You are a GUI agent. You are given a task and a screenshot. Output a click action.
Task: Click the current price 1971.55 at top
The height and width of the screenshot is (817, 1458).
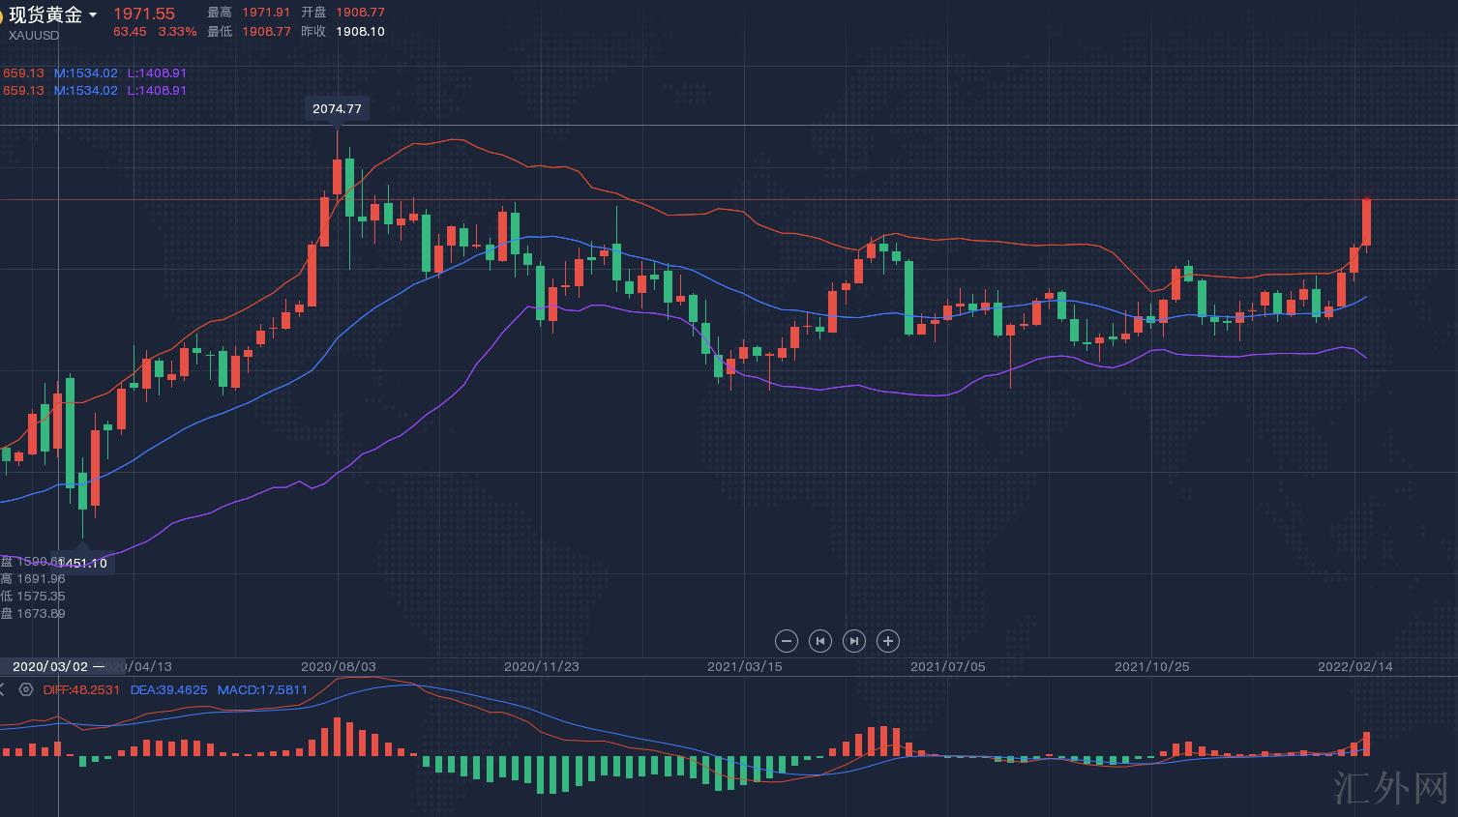[x=144, y=14]
